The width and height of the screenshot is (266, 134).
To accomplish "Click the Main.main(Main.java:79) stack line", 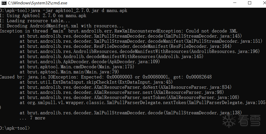I will pyautogui.click(x=69, y=72).
